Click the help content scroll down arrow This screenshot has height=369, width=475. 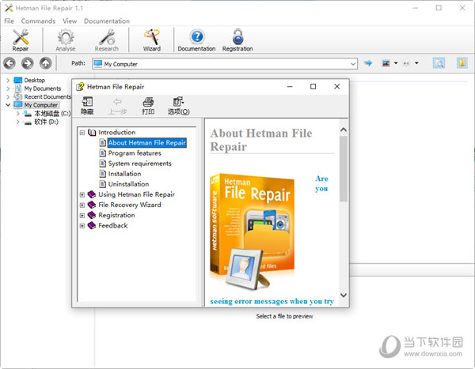[344, 295]
